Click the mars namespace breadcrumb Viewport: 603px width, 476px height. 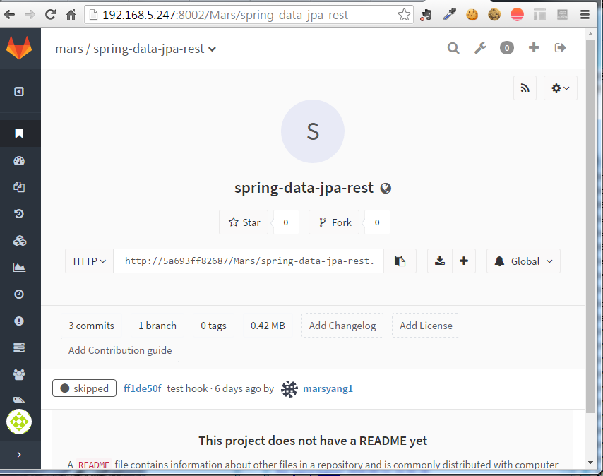tap(69, 49)
